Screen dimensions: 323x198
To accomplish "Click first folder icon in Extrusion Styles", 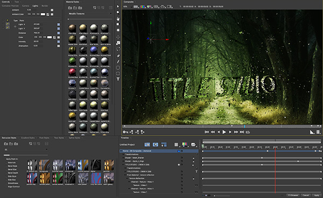I will 6,144.
